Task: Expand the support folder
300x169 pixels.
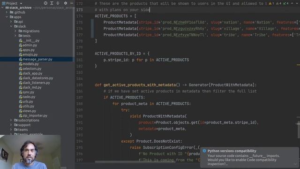Action: [11, 125]
